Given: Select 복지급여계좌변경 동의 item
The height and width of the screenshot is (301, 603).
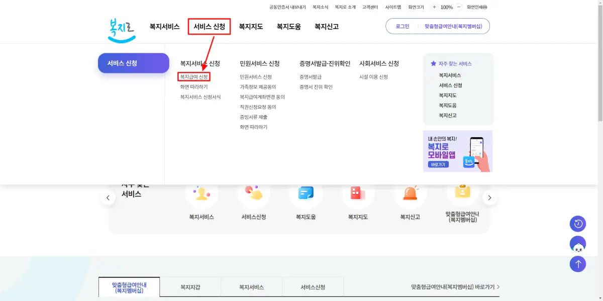Looking at the screenshot, I should (262, 97).
